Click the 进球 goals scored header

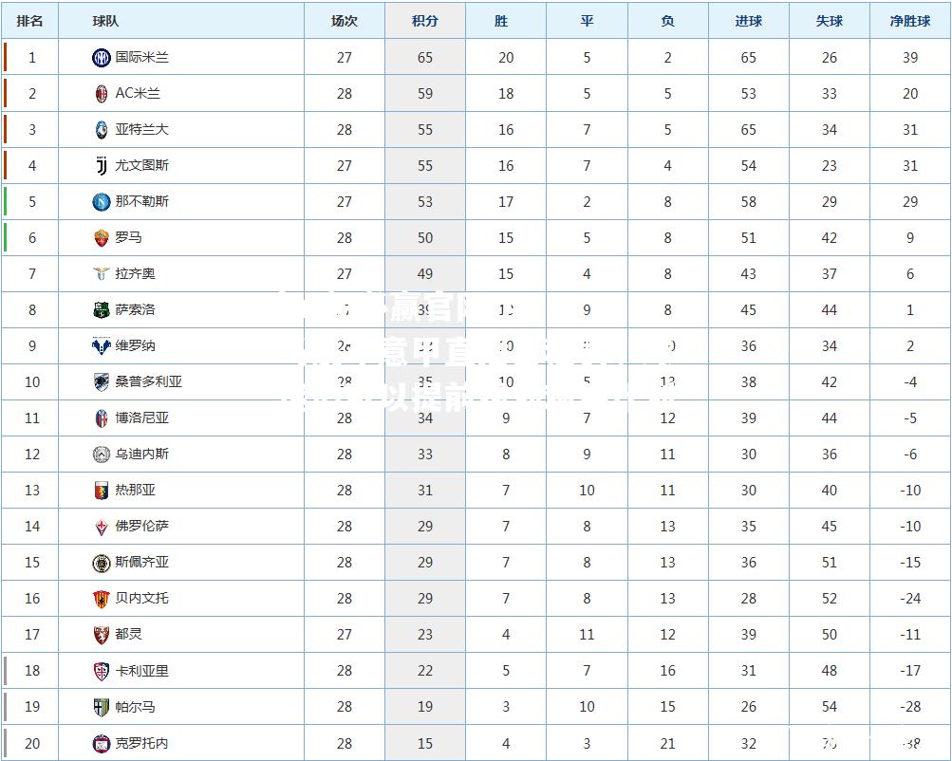[749, 21]
